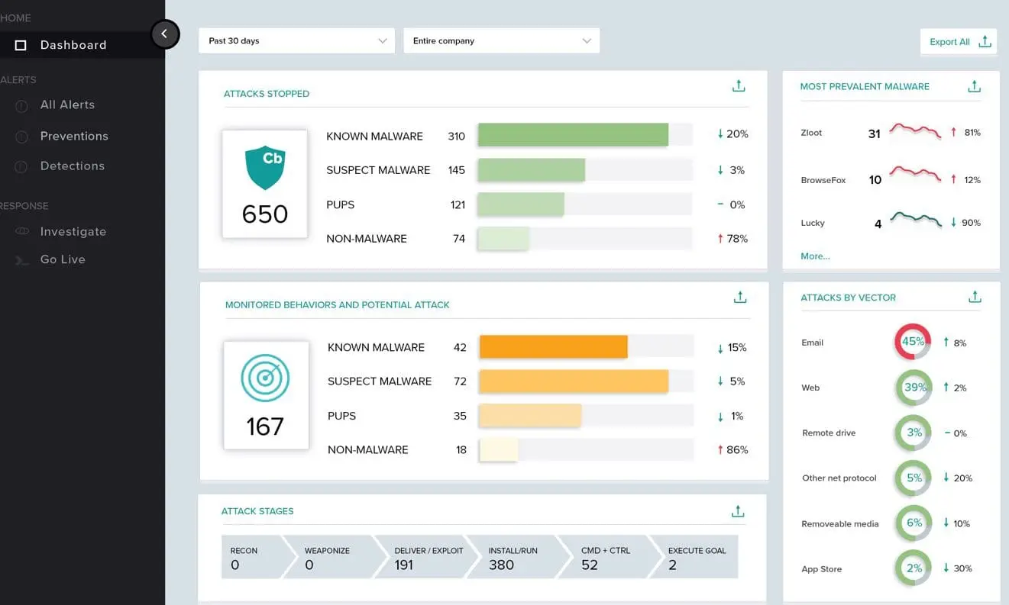Viewport: 1009px width, 605px height.
Task: Click the Lucky trend sparkline
Action: pos(915,219)
